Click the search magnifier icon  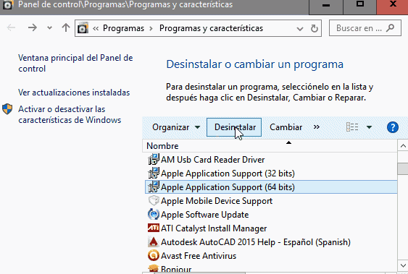click(x=390, y=27)
